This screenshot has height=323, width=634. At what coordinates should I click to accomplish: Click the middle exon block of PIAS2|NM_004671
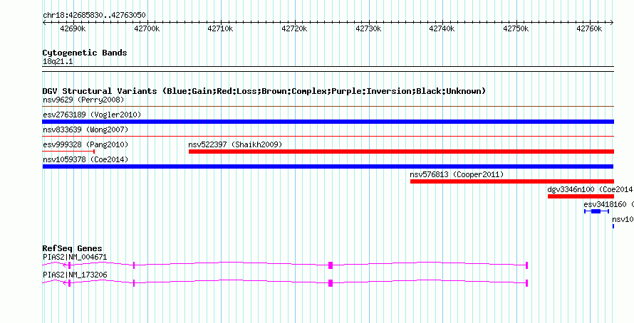[x=331, y=265]
